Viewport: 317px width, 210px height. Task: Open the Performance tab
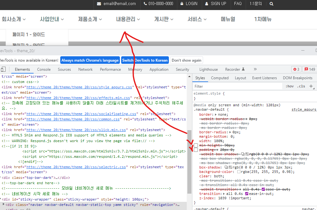pyautogui.click(x=110, y=69)
